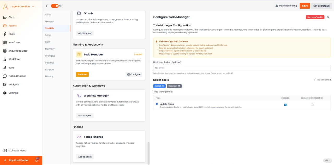334x165 pixels.
Task: Click the Yahoo Finance chart icon
Action: click(79, 137)
